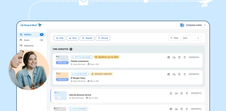Click the Mailbox count badge 17
This screenshot has height=111, width=226.
[x=42, y=34]
